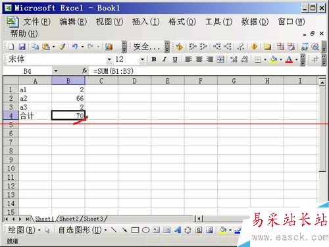This screenshot has width=329, height=247.
Task: Apply the yellow cell fill color bucket
Action: (x=274, y=59)
